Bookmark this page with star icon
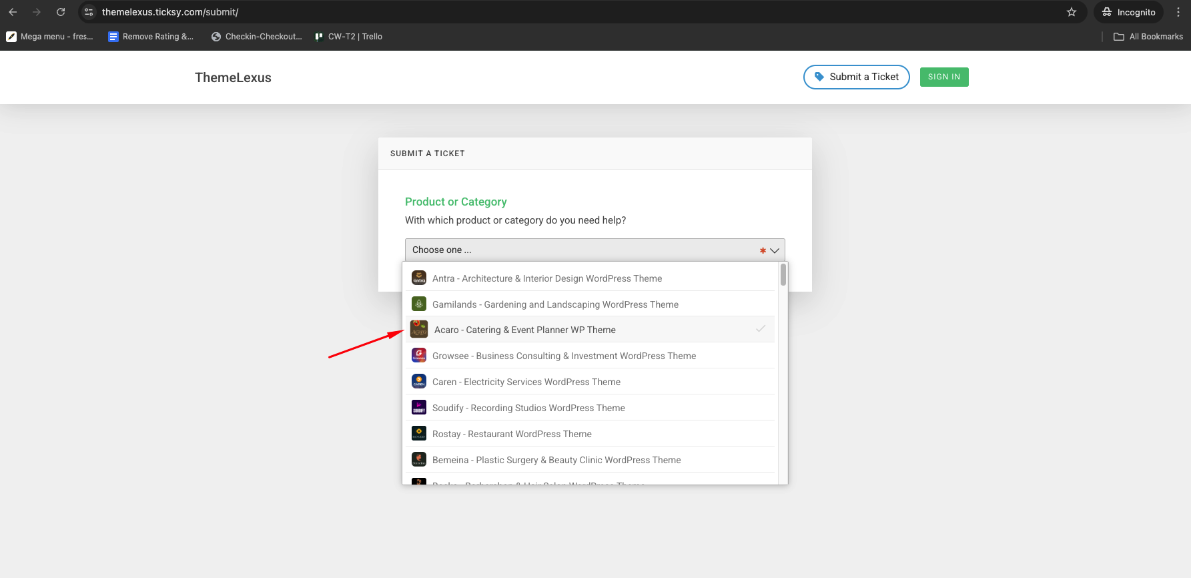This screenshot has height=578, width=1191. 1072,12
